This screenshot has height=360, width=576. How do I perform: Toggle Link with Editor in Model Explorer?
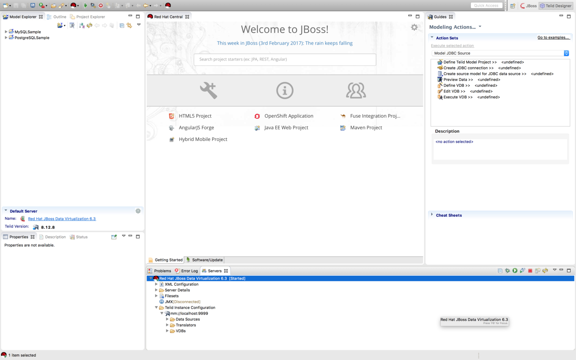pyautogui.click(x=129, y=25)
